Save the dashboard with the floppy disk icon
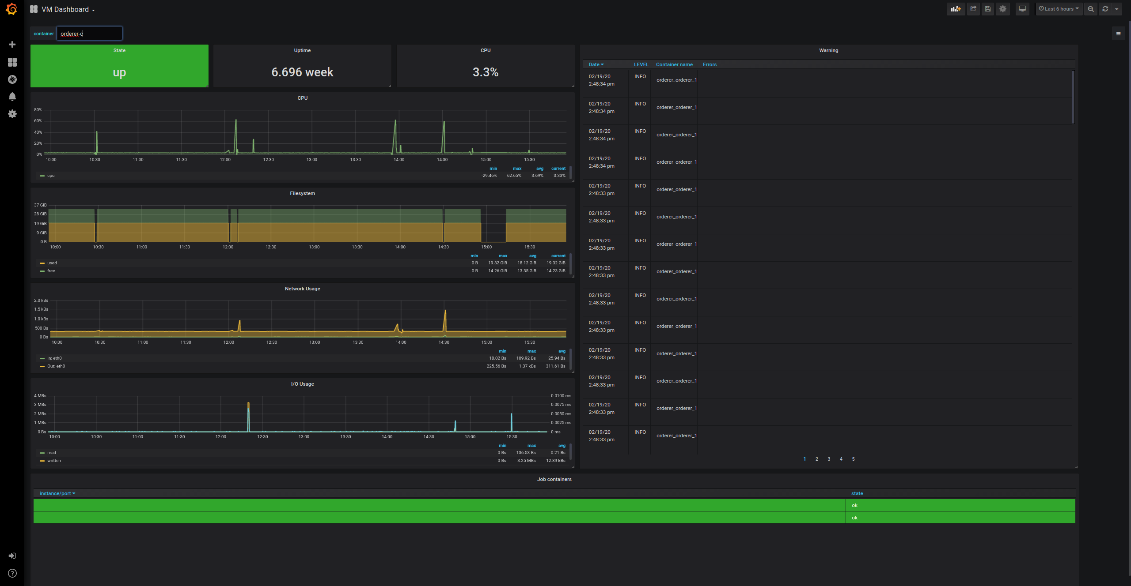The height and width of the screenshot is (586, 1131). [x=987, y=9]
